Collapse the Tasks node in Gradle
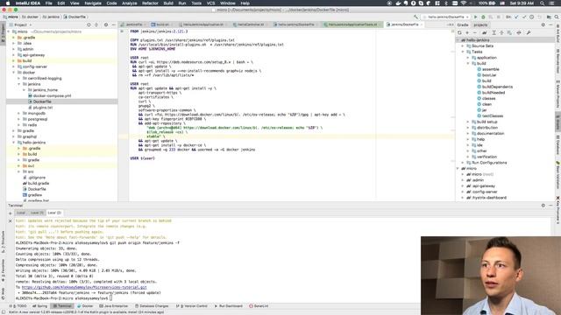The width and height of the screenshot is (561, 315). (463, 52)
